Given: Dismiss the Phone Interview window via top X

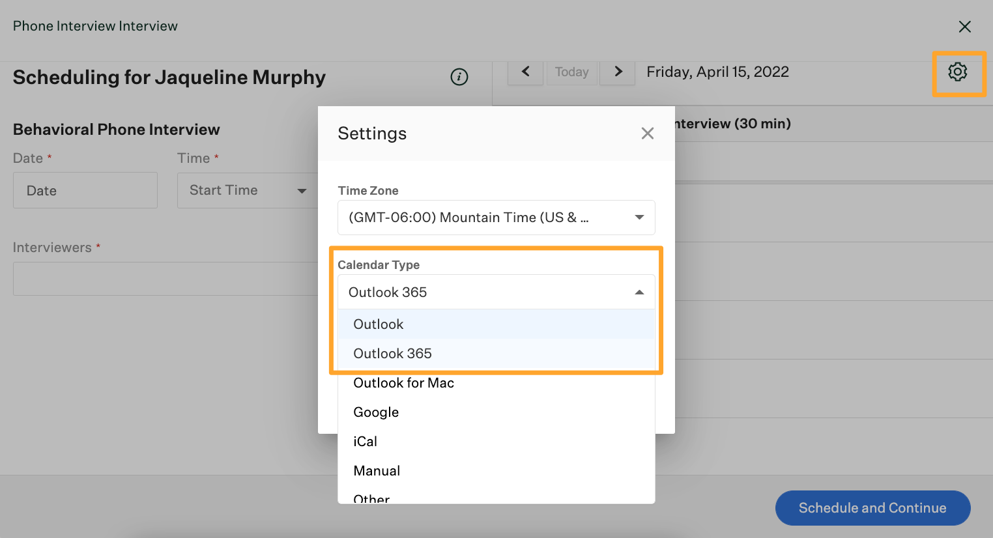Looking at the screenshot, I should (965, 27).
